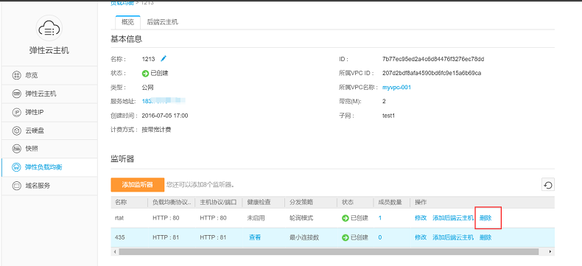This screenshot has width=582, height=266.
Task: Open the myvpc-001 VPC link
Action: pyautogui.click(x=396, y=88)
